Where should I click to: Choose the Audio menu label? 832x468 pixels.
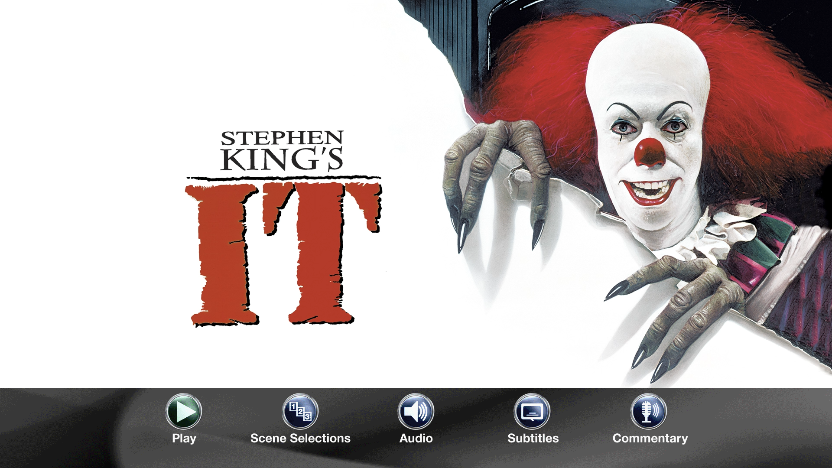pyautogui.click(x=416, y=438)
